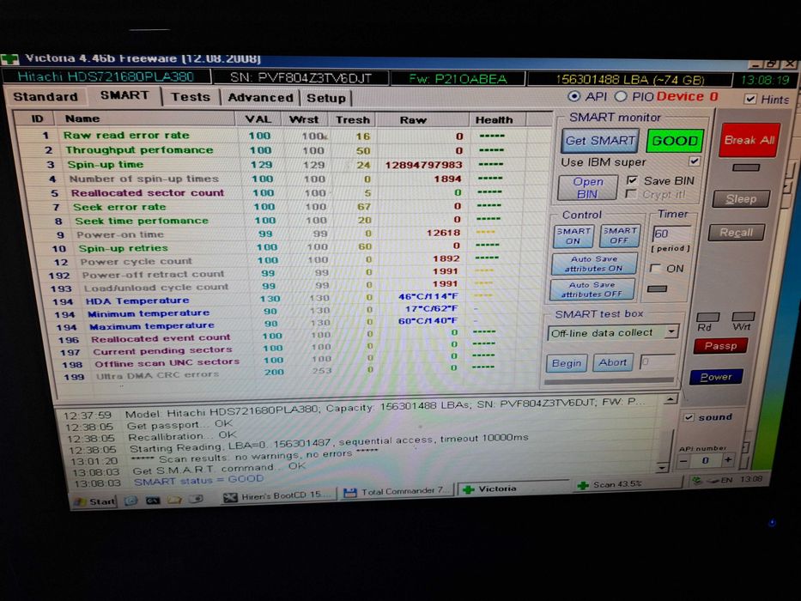Switch to Hiren's BootCD taskbar window

[x=279, y=495]
